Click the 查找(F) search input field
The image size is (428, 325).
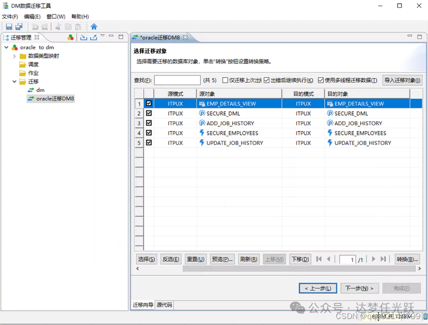pos(178,80)
